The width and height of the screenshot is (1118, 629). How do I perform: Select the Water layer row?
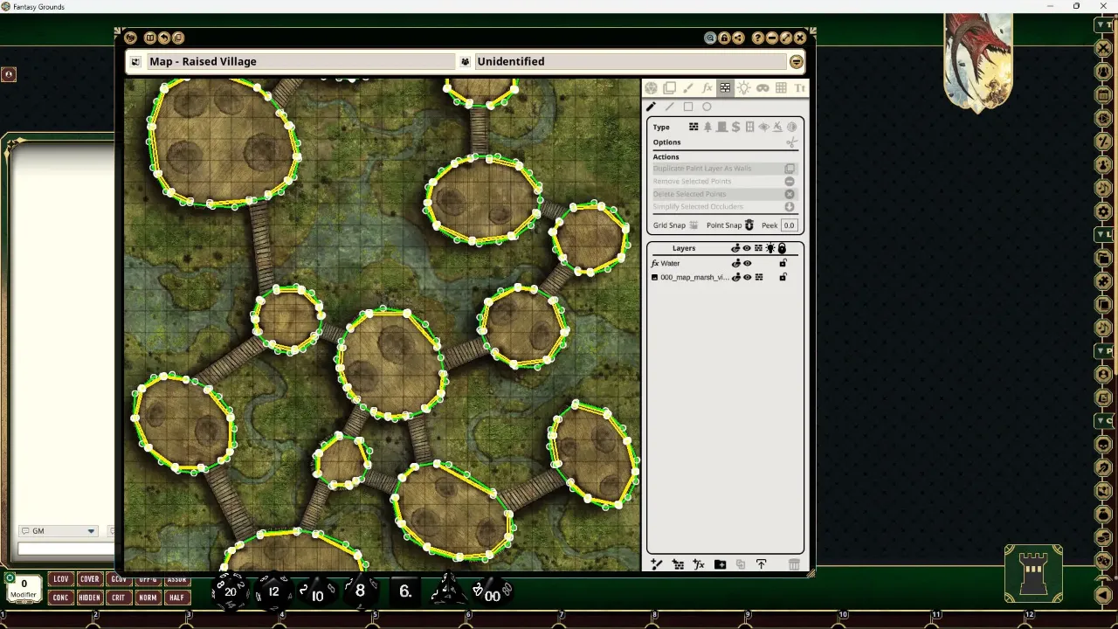tap(724, 263)
